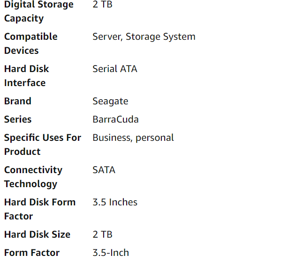This screenshot has width=288, height=262.
Task: Click the Hard Disk Form Factor label
Action: [40, 209]
